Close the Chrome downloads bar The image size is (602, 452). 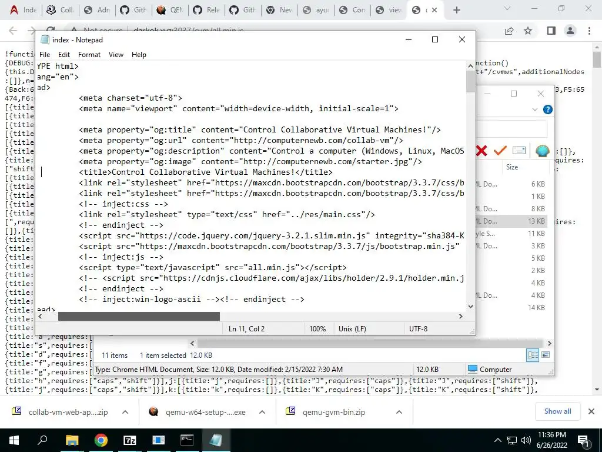click(x=591, y=411)
